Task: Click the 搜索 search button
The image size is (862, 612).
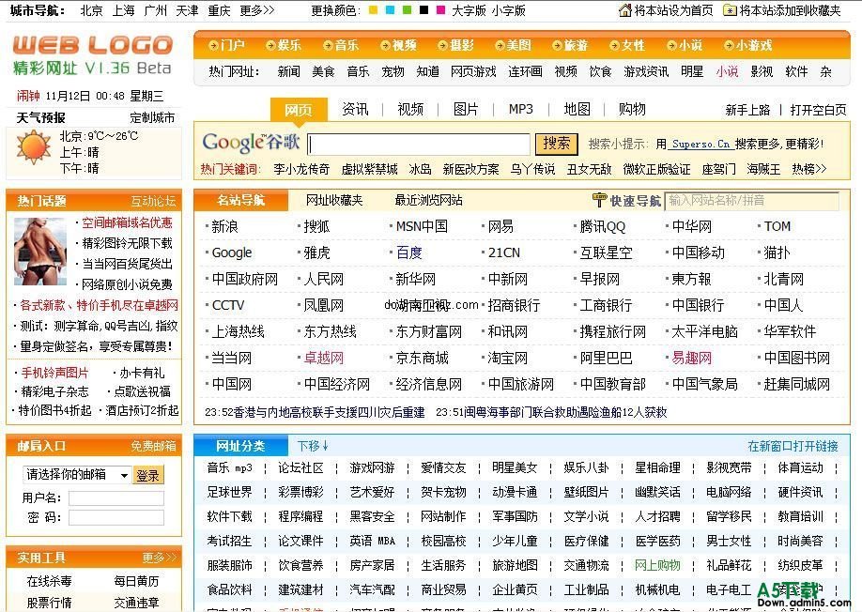Action: point(556,144)
